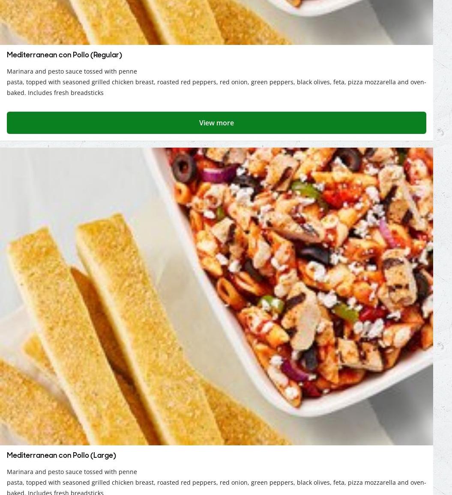Open the Mediterranean con Pollo (Large) title
The image size is (452, 495).
click(61, 455)
